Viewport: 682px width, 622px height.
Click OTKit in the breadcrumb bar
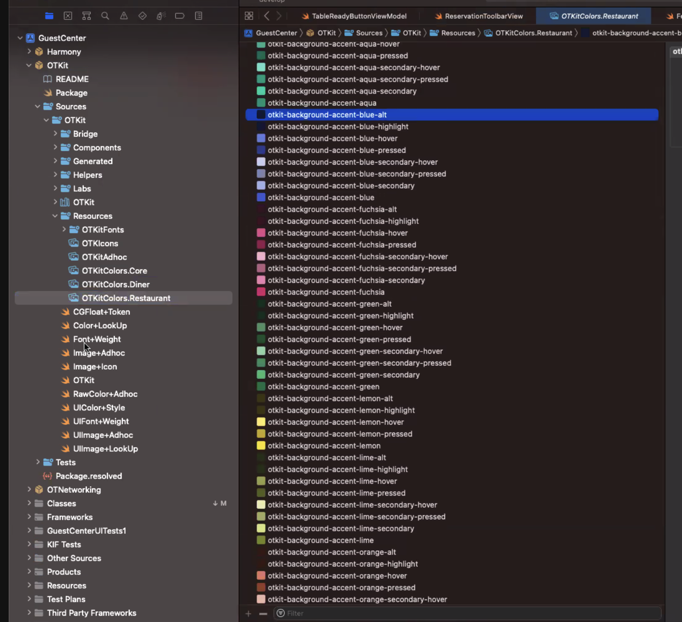click(326, 32)
